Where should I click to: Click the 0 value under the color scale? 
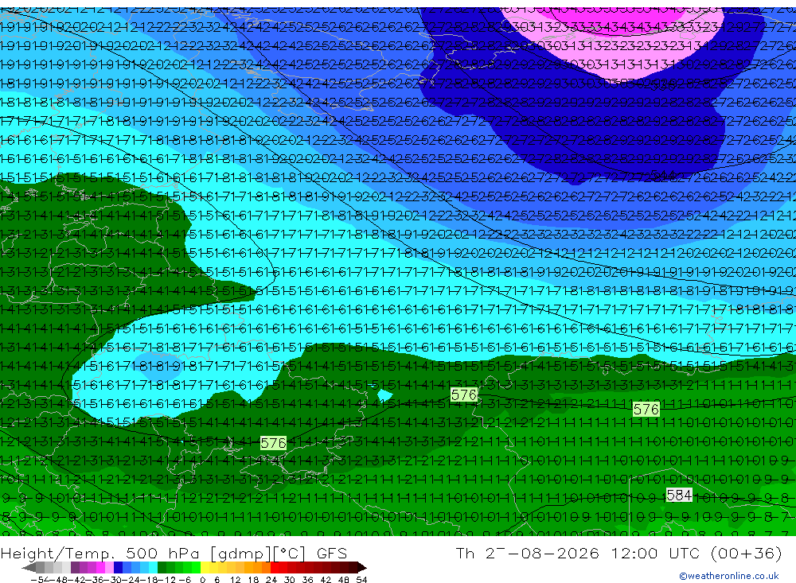click(x=202, y=580)
